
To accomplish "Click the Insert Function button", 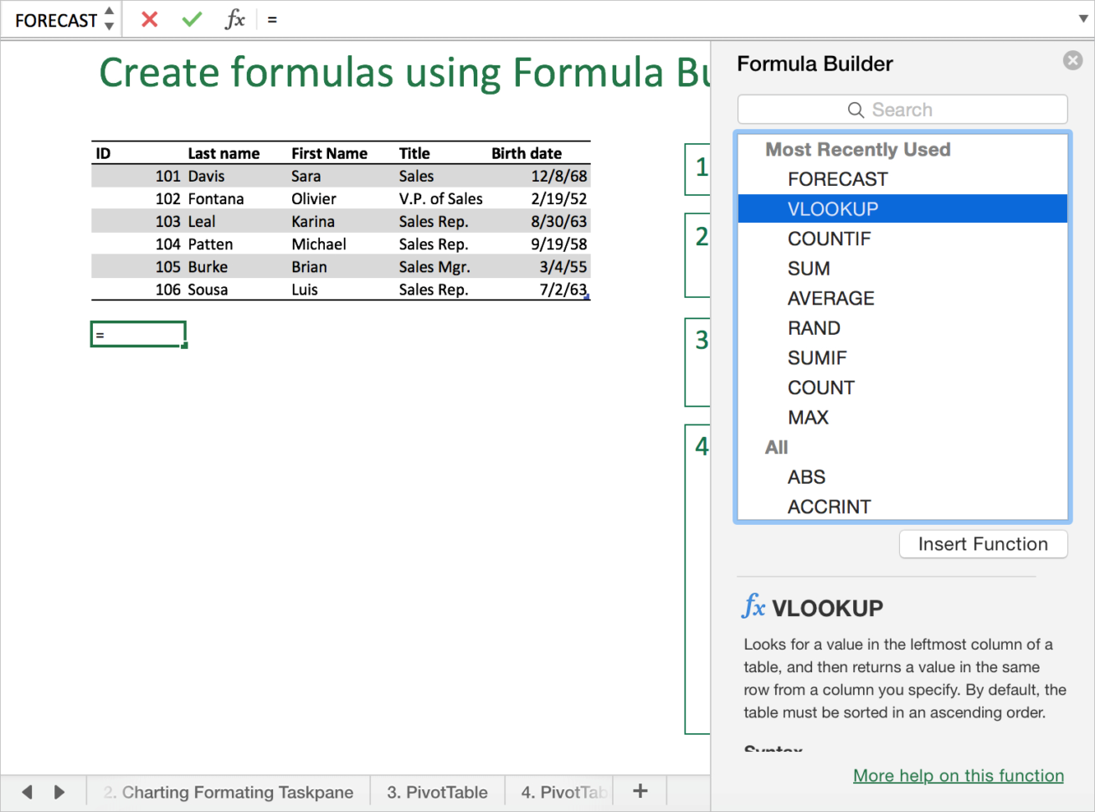I will tap(983, 543).
